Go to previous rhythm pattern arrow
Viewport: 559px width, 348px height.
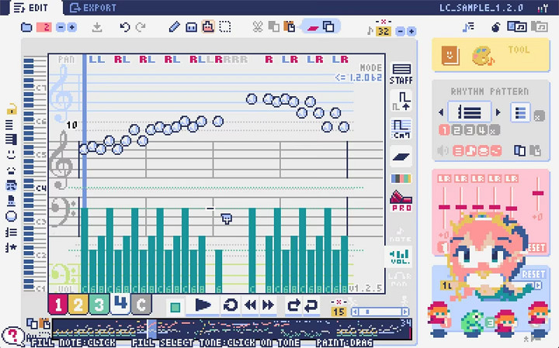(x=441, y=112)
